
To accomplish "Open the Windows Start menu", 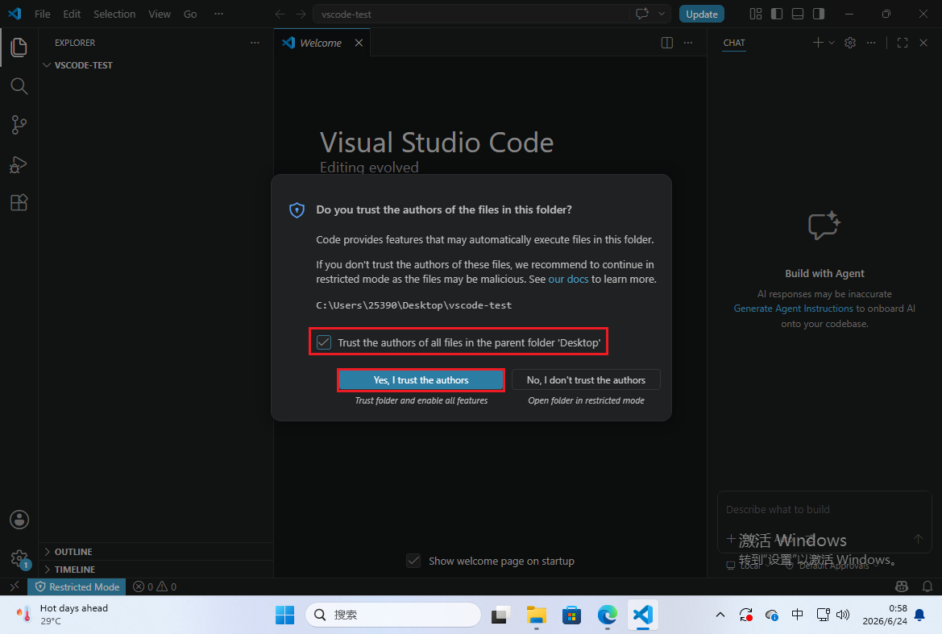I will click(284, 615).
